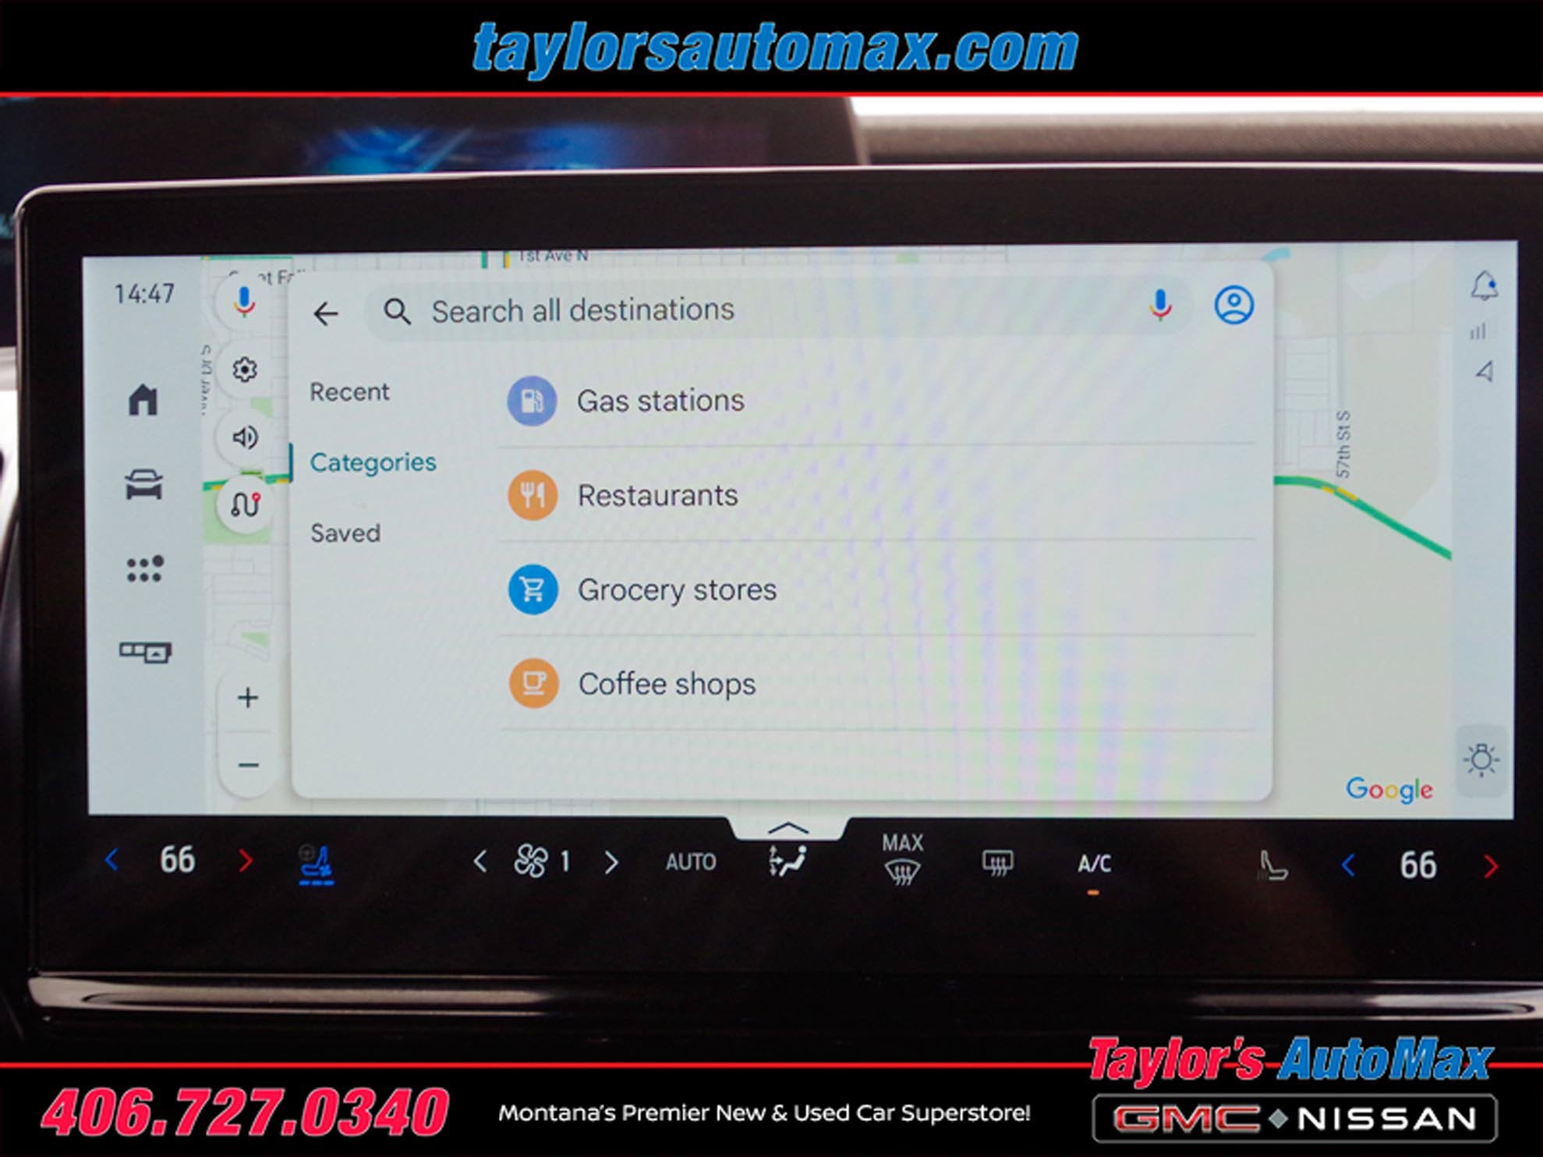Screen dimensions: 1543x1157
Task: Toggle the A/C on or off
Action: 1094,864
